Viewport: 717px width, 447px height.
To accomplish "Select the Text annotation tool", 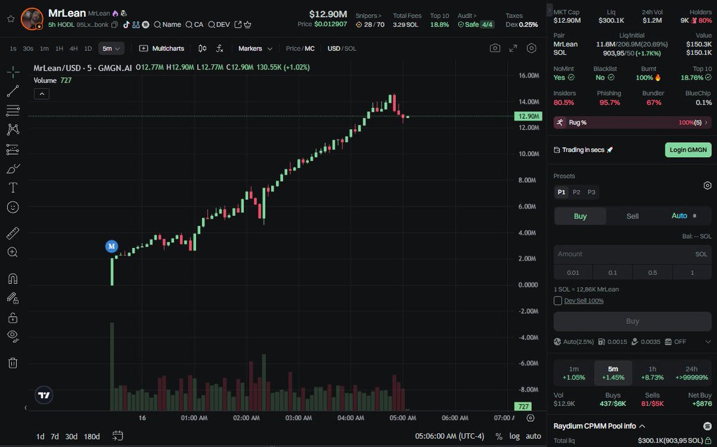I will (13, 188).
